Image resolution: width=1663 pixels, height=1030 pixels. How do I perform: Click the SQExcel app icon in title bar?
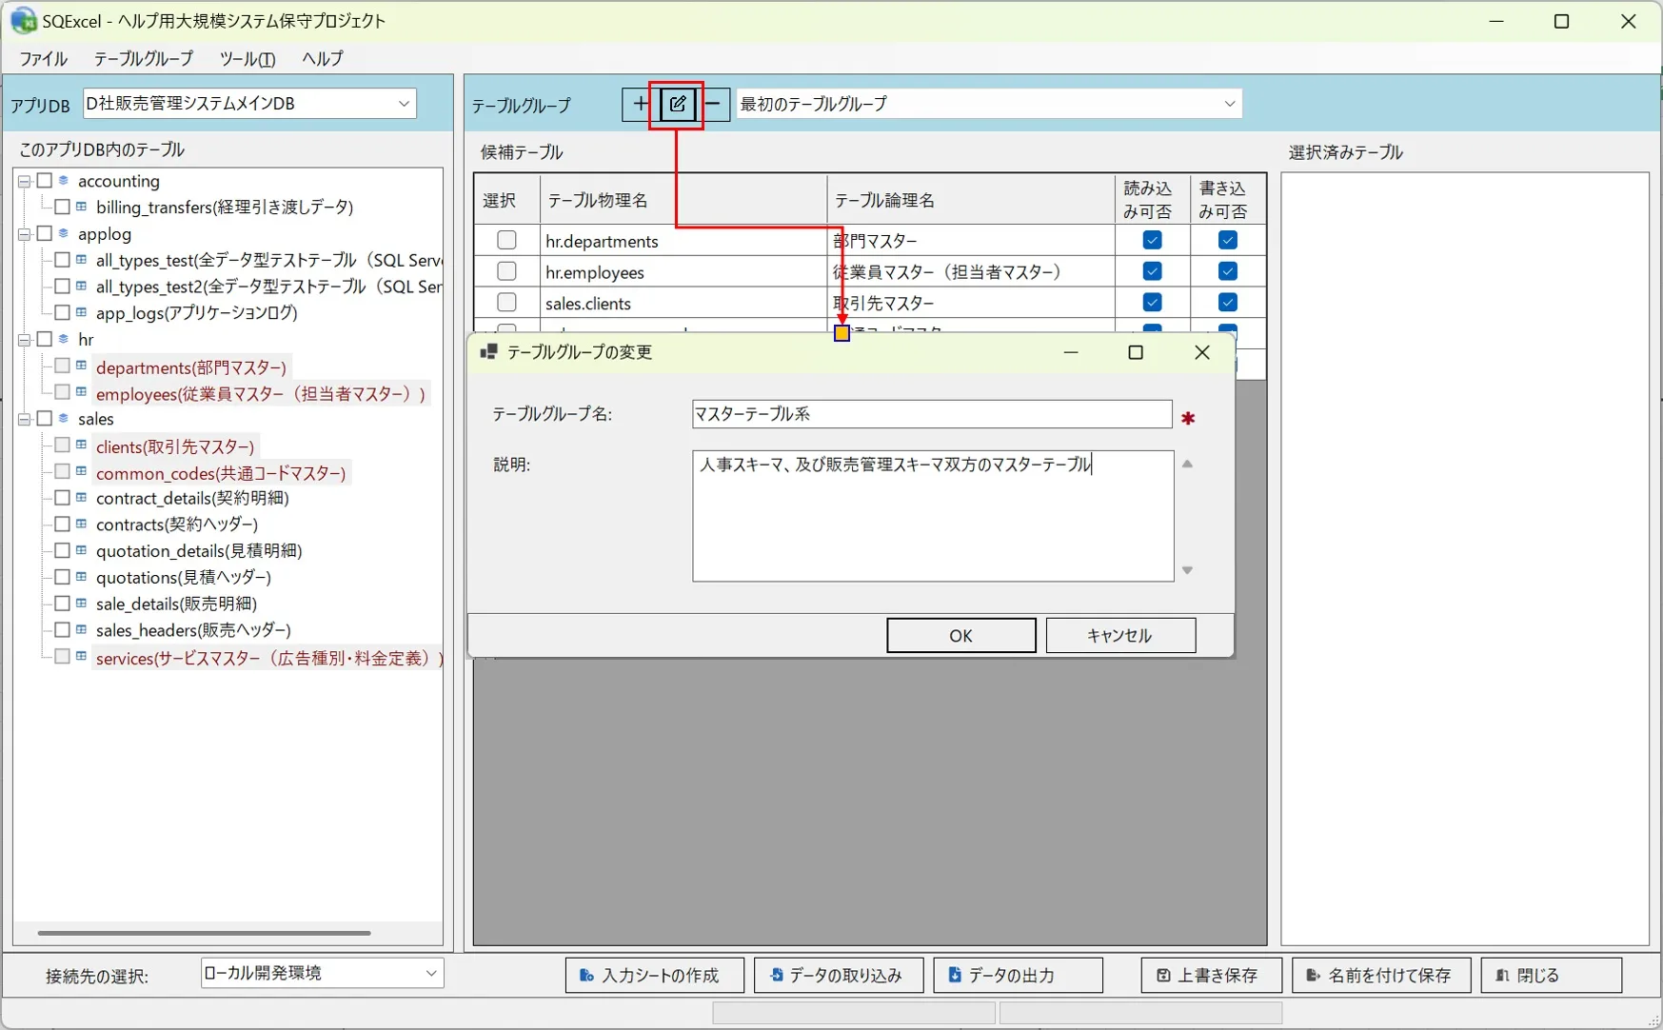(x=23, y=20)
